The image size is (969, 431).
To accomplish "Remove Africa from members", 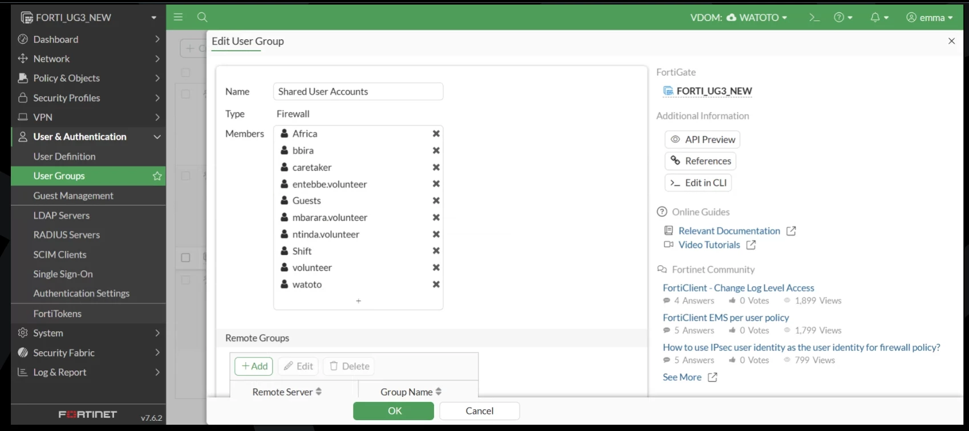I will pos(436,133).
